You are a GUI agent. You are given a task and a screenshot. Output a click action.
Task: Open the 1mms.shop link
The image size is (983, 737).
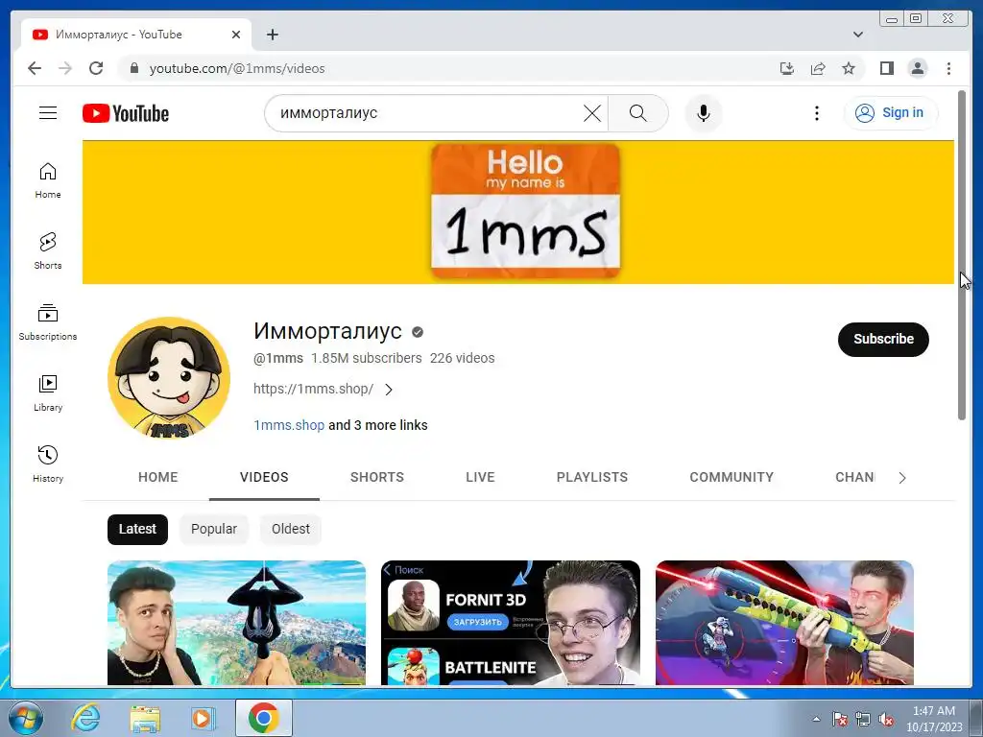(x=288, y=425)
